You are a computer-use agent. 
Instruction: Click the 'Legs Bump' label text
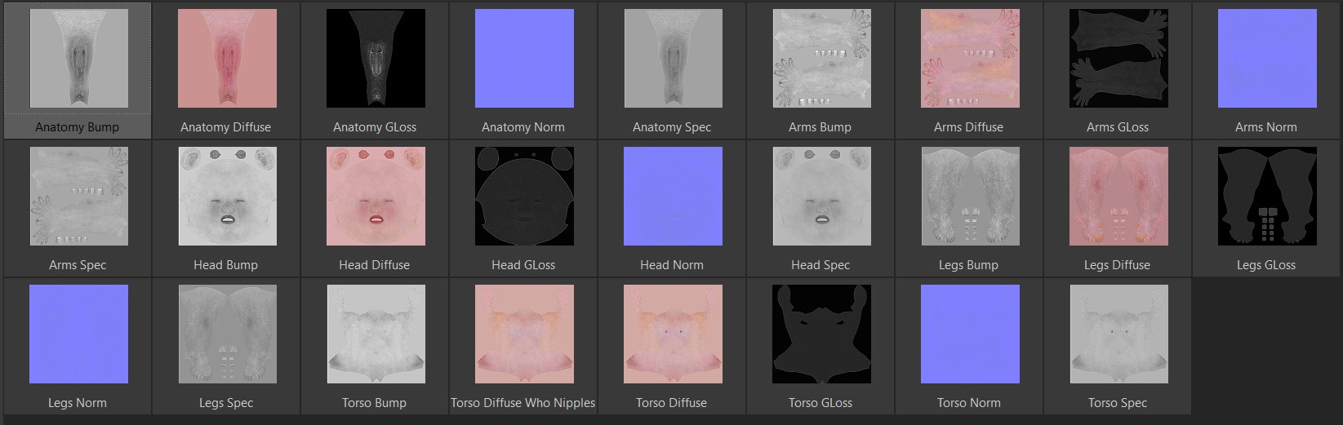pos(968,265)
